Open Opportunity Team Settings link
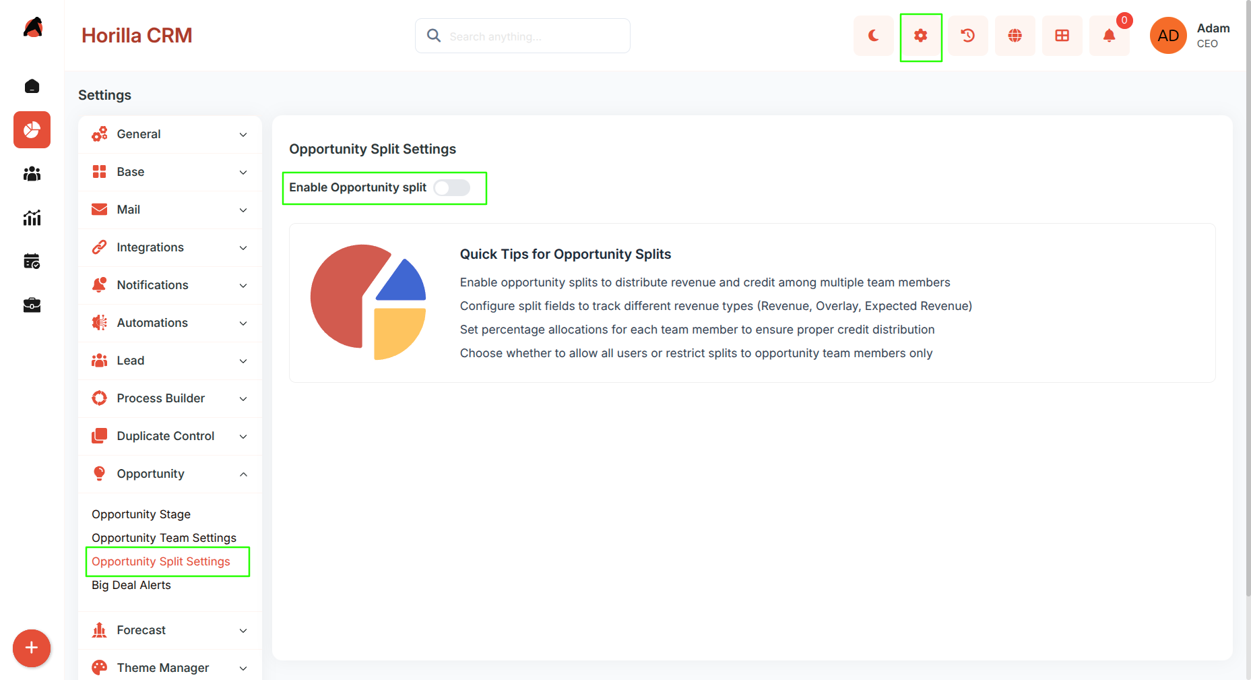 (164, 538)
